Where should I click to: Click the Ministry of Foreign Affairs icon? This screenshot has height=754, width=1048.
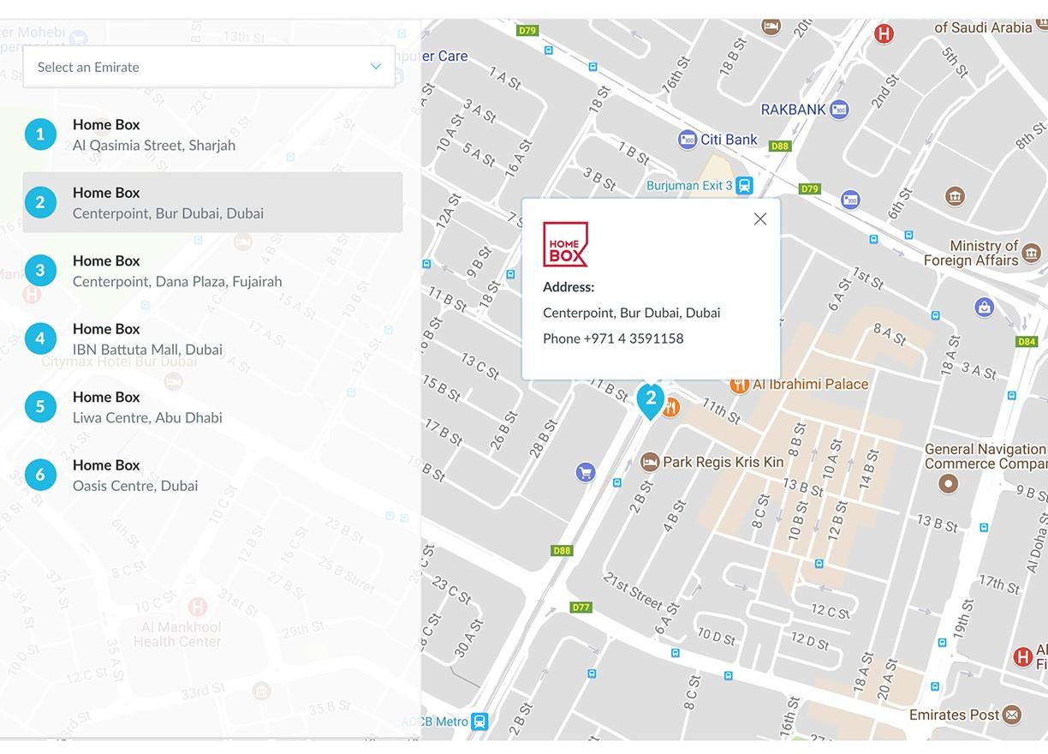(x=1031, y=253)
